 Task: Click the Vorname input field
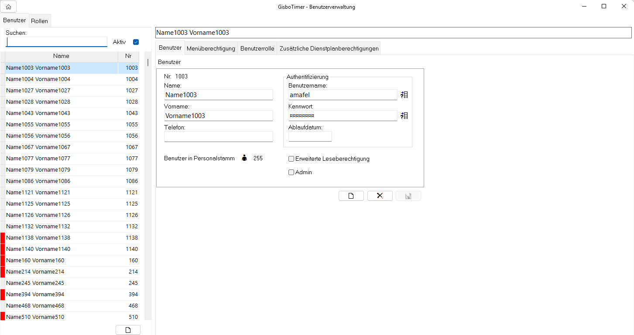(x=218, y=116)
